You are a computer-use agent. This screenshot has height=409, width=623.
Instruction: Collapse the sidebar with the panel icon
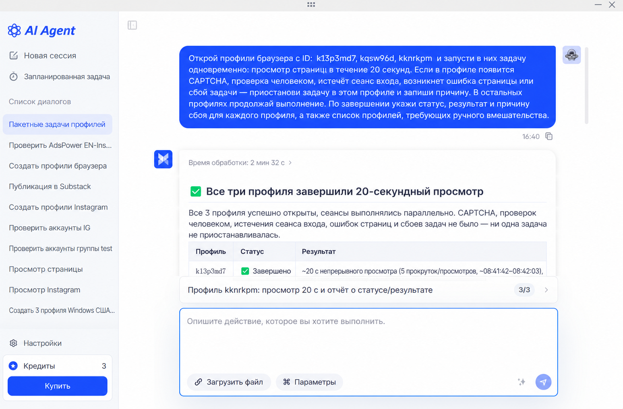click(132, 25)
